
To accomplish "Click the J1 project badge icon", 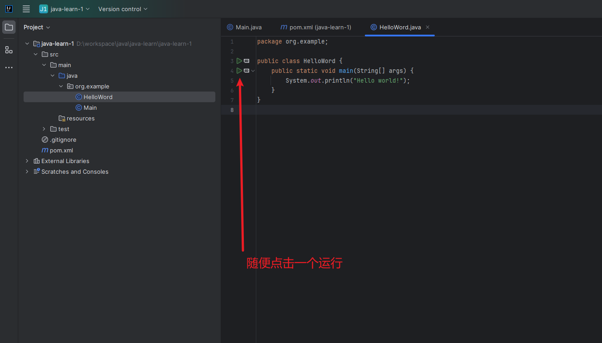I will tap(43, 9).
